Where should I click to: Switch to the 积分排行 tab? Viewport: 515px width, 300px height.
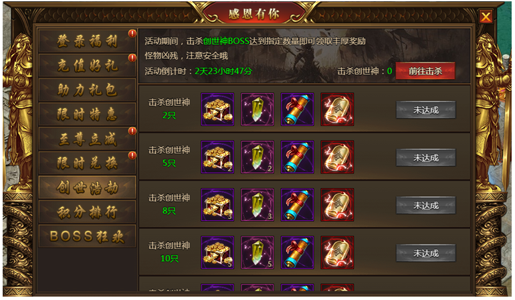(87, 212)
